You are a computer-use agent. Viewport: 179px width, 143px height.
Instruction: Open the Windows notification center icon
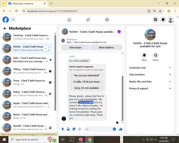173,139
